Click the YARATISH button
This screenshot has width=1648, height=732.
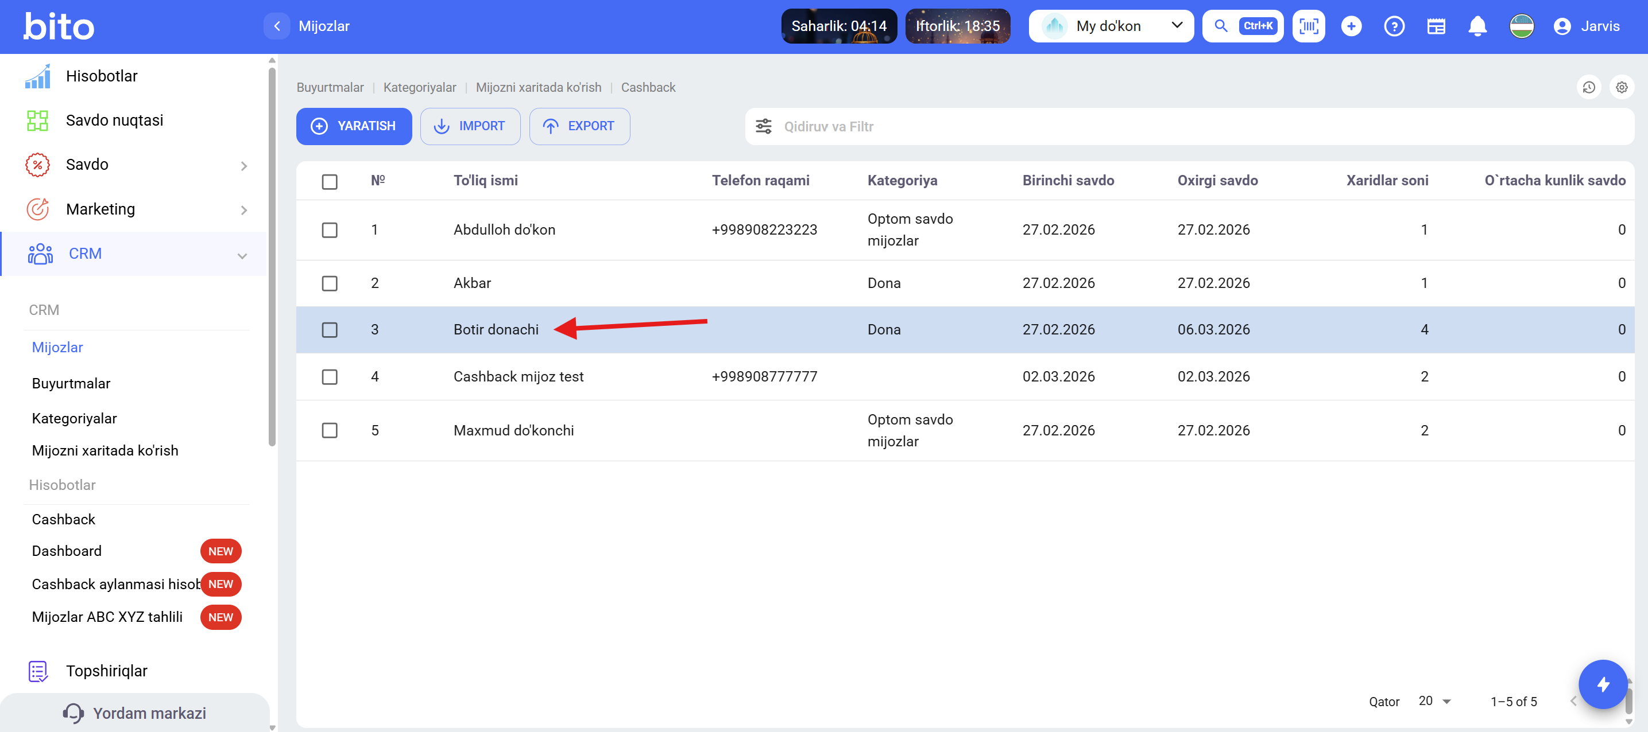(354, 127)
